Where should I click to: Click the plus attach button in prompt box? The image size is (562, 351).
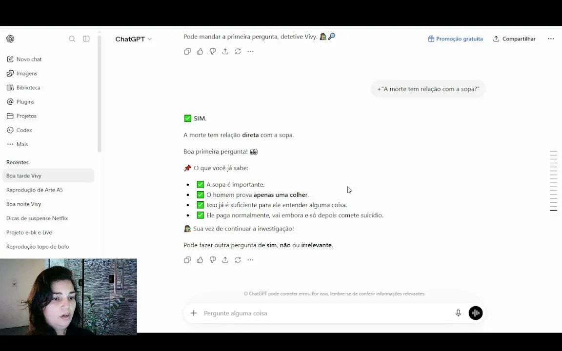(x=194, y=313)
